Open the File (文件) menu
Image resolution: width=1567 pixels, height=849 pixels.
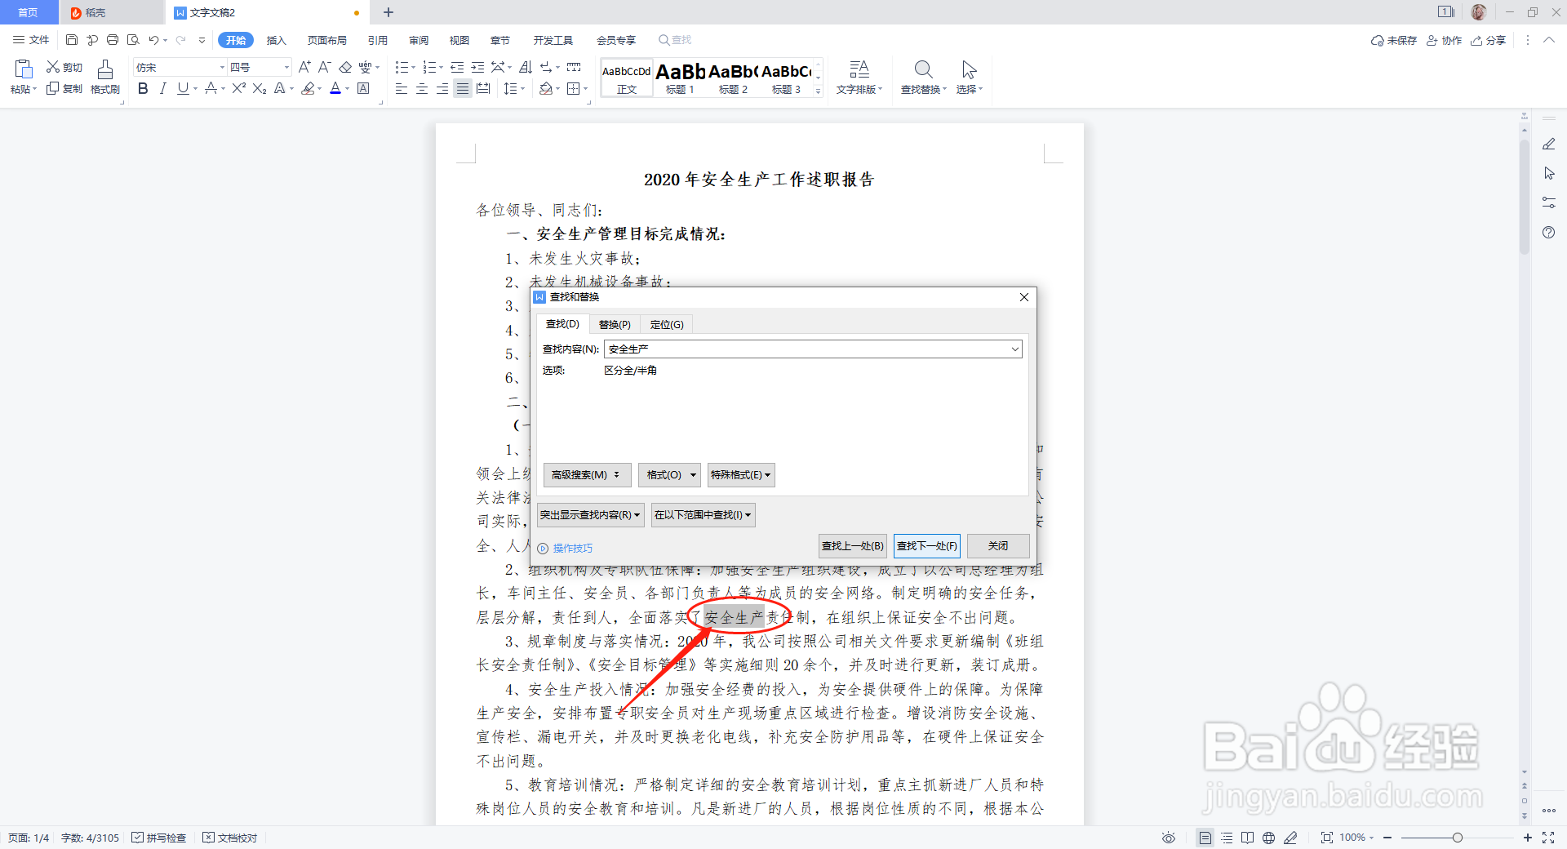(x=31, y=40)
